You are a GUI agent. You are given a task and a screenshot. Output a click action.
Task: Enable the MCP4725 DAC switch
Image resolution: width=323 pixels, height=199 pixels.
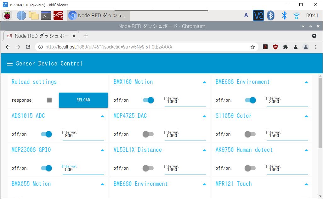(148, 134)
